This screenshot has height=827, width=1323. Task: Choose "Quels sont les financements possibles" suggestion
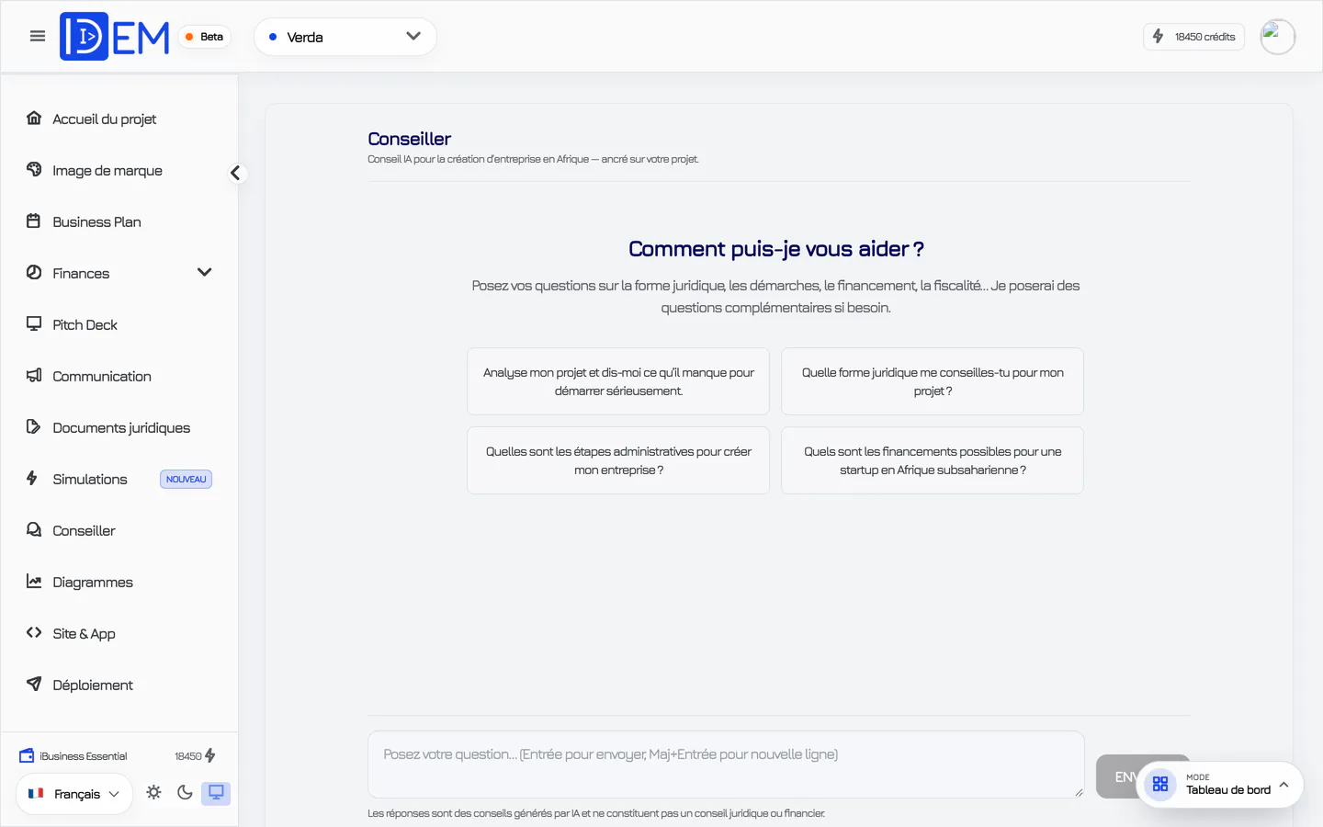(933, 460)
